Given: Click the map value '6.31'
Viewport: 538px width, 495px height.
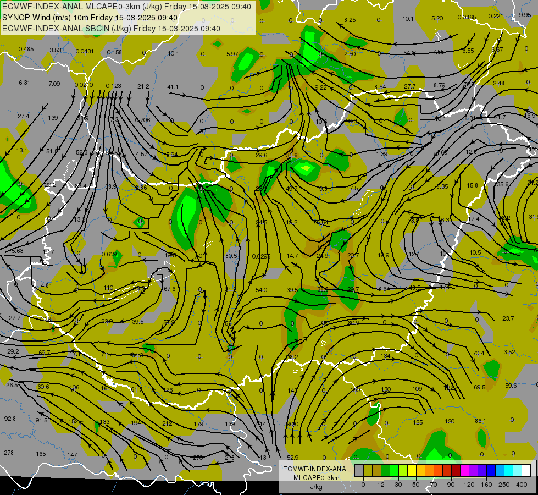Looking at the screenshot, I should [x=24, y=82].
